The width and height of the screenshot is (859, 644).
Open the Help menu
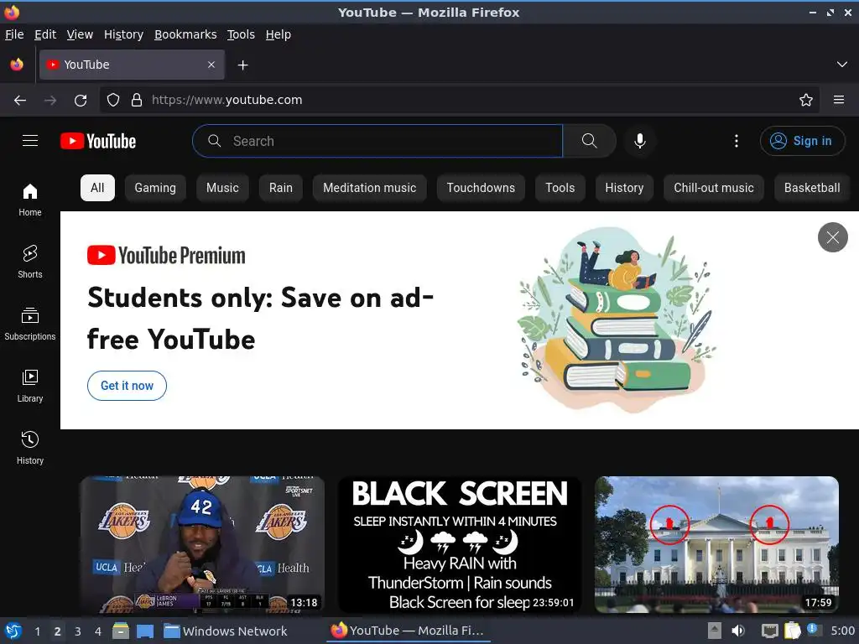pos(279,34)
